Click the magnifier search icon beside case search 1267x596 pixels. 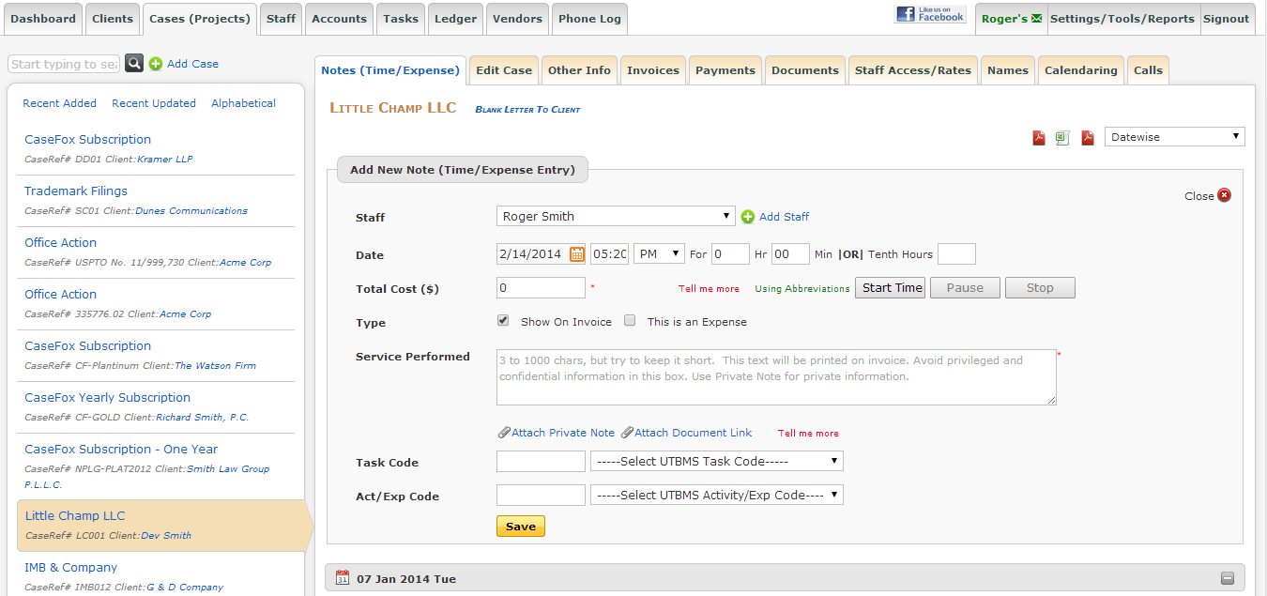(135, 64)
